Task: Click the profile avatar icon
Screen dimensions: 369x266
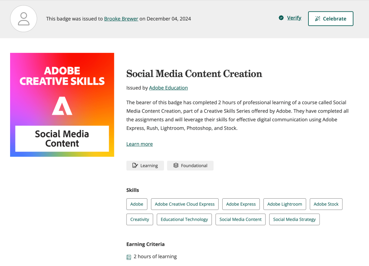Action: pyautogui.click(x=24, y=19)
